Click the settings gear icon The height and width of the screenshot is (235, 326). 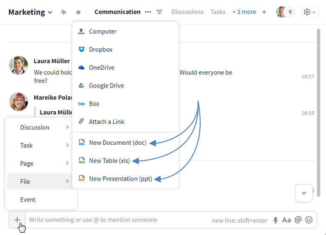pos(309,12)
